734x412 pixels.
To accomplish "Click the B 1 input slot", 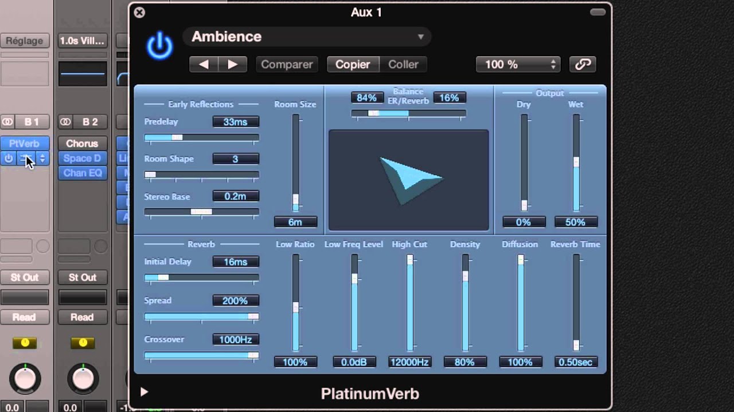I will [x=32, y=122].
